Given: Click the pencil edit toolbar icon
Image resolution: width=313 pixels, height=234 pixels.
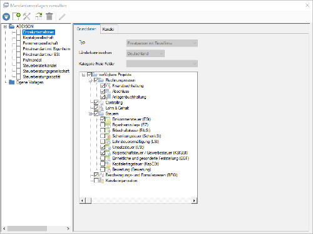Looking at the screenshot, I should pos(62,17).
